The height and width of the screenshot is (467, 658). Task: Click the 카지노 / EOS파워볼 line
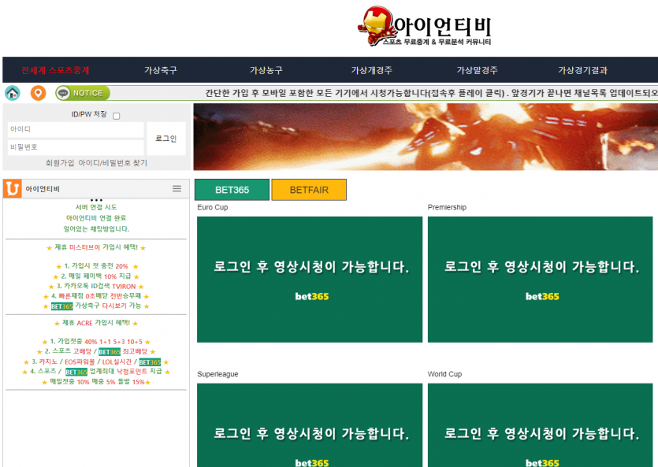[x=96, y=361]
